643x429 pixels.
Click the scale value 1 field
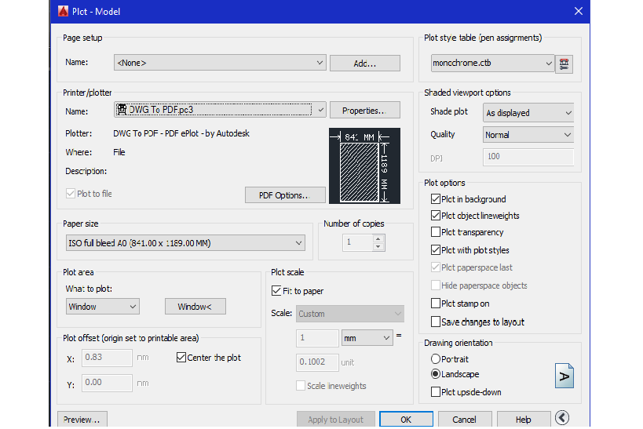click(x=317, y=338)
